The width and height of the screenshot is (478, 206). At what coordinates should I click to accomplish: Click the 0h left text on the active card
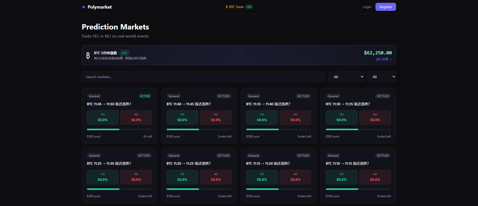click(x=148, y=136)
